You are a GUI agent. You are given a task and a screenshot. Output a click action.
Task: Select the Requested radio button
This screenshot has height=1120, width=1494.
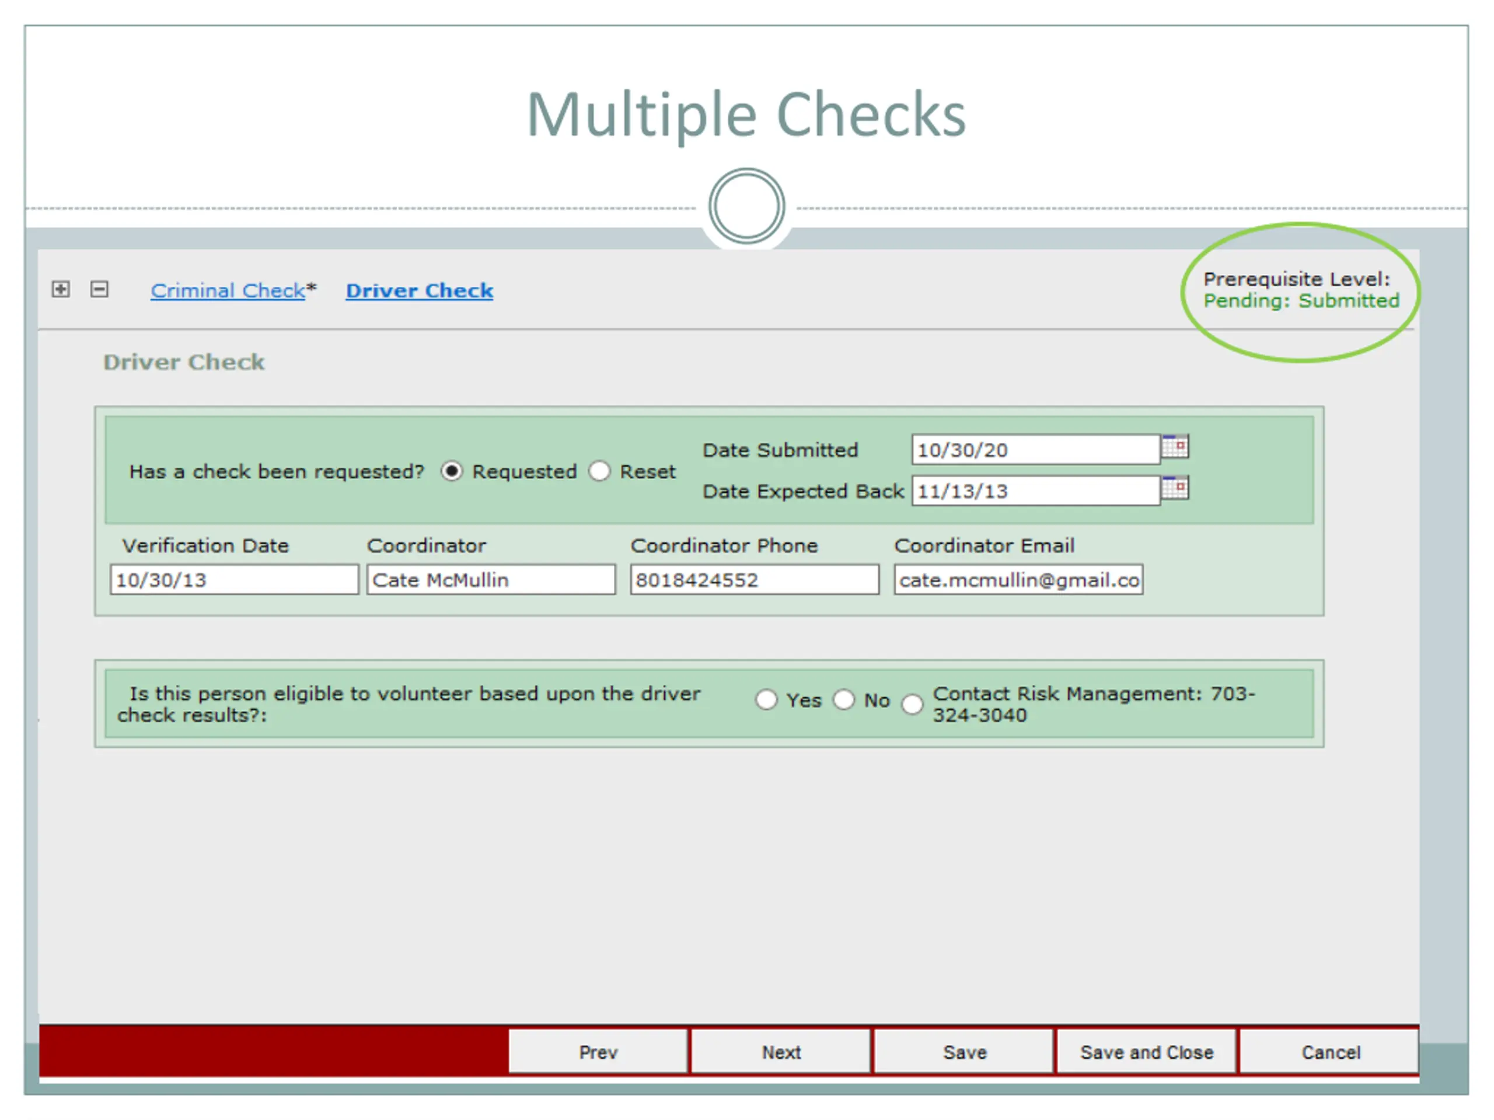click(451, 471)
